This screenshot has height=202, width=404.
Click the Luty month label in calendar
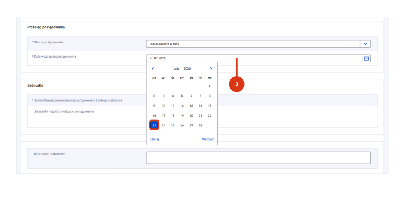176,69
